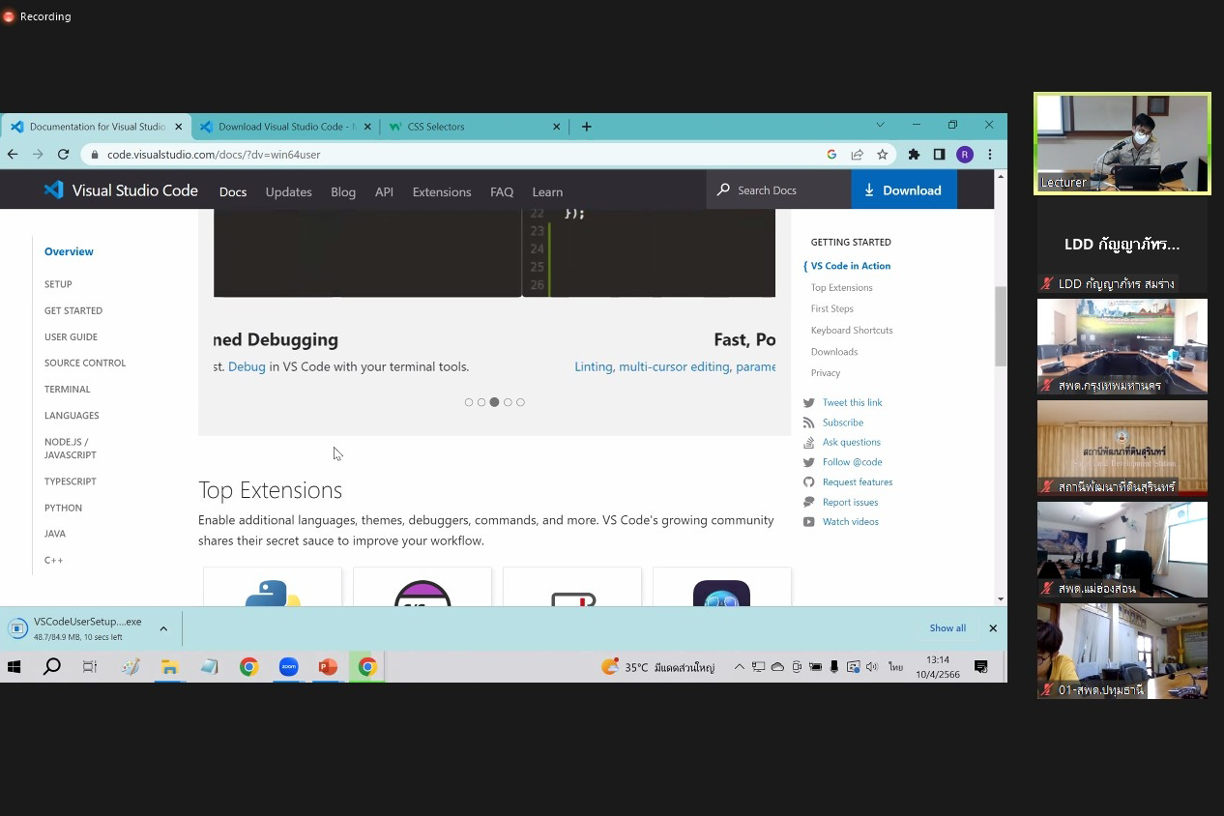Go back using the browser back arrow
Screen dimensions: 1224x816
coord(13,154)
